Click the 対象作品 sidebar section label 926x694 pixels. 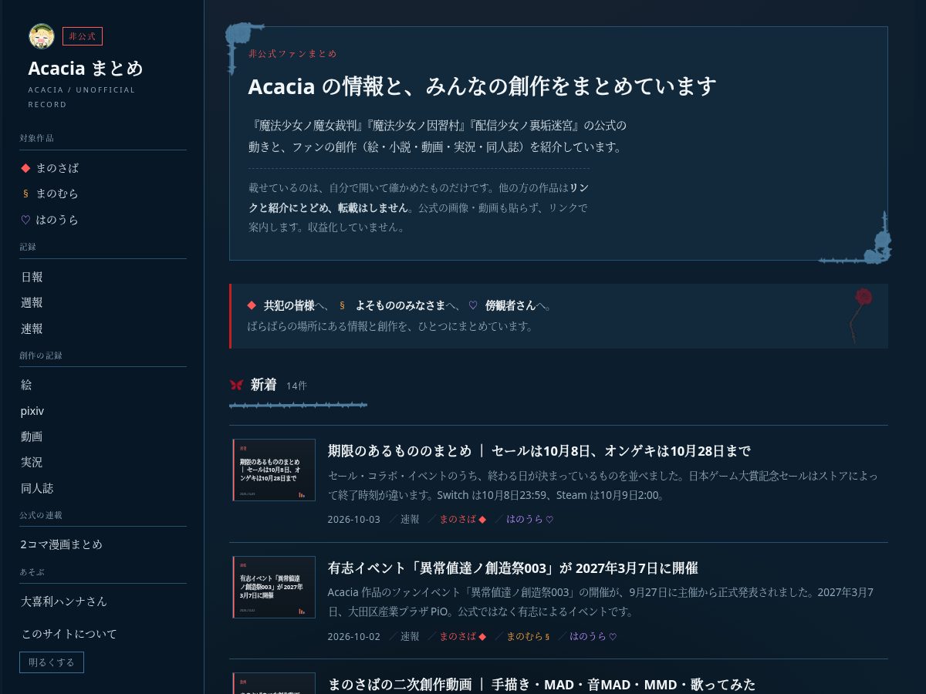pos(37,138)
